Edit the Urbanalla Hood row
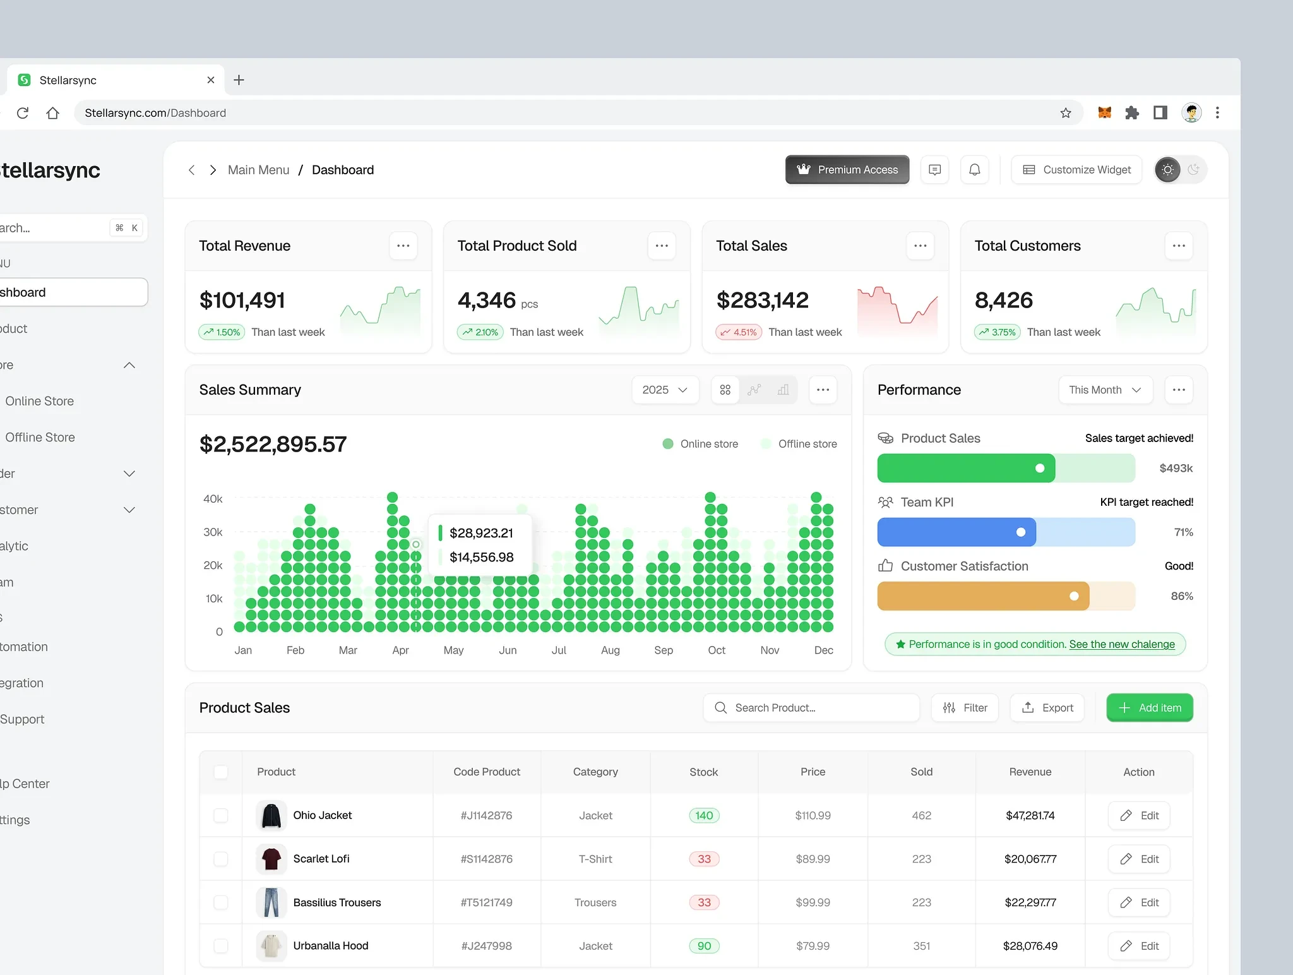This screenshot has height=975, width=1293. pos(1139,946)
